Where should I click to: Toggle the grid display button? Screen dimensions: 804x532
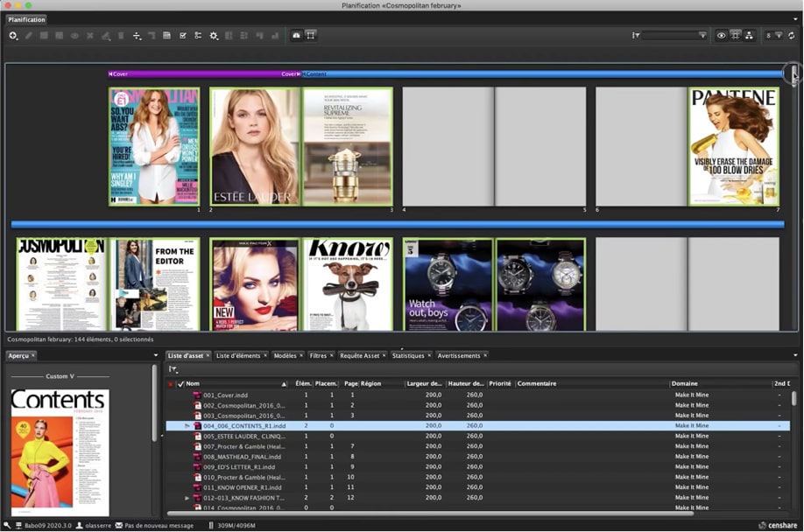point(736,35)
